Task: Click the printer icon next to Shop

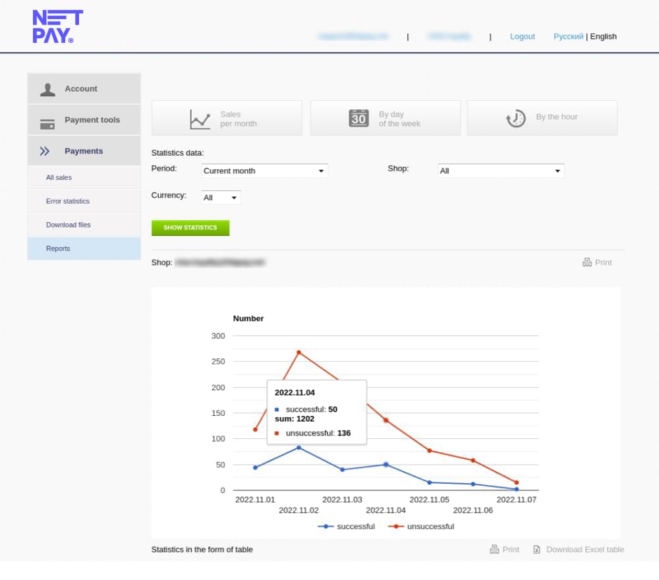Action: point(587,262)
